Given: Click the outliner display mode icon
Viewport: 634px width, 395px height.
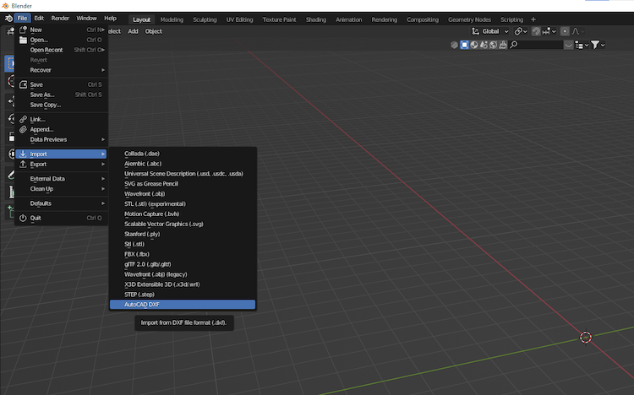Looking at the screenshot, I should pyautogui.click(x=579, y=46).
